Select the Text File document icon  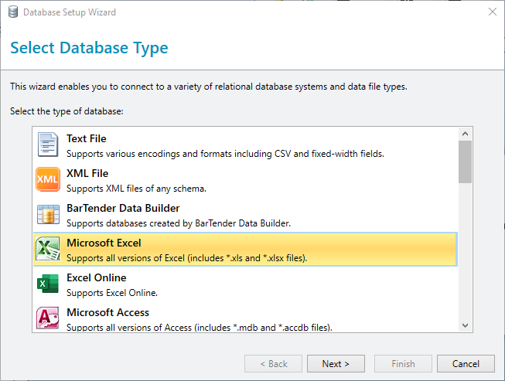48,145
